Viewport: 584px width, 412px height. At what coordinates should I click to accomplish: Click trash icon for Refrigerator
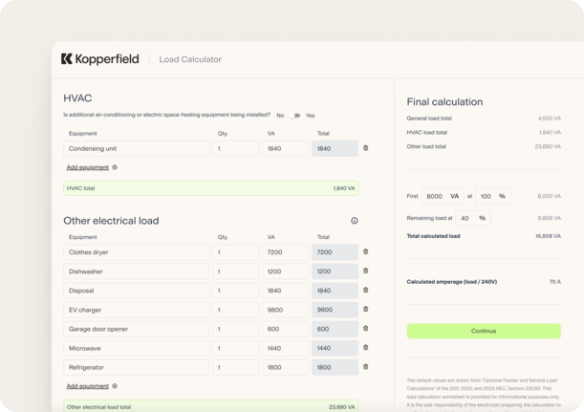click(366, 367)
